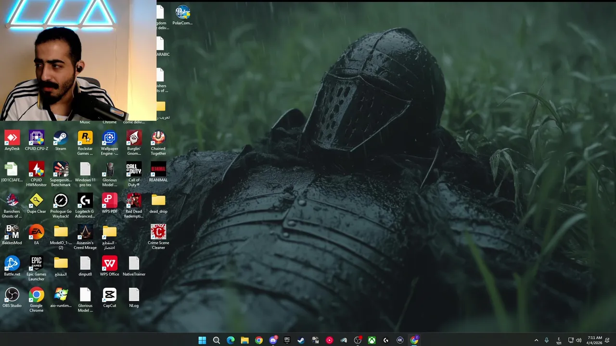Open the EA app desktop shortcut
The height and width of the screenshot is (346, 616).
[37, 235]
